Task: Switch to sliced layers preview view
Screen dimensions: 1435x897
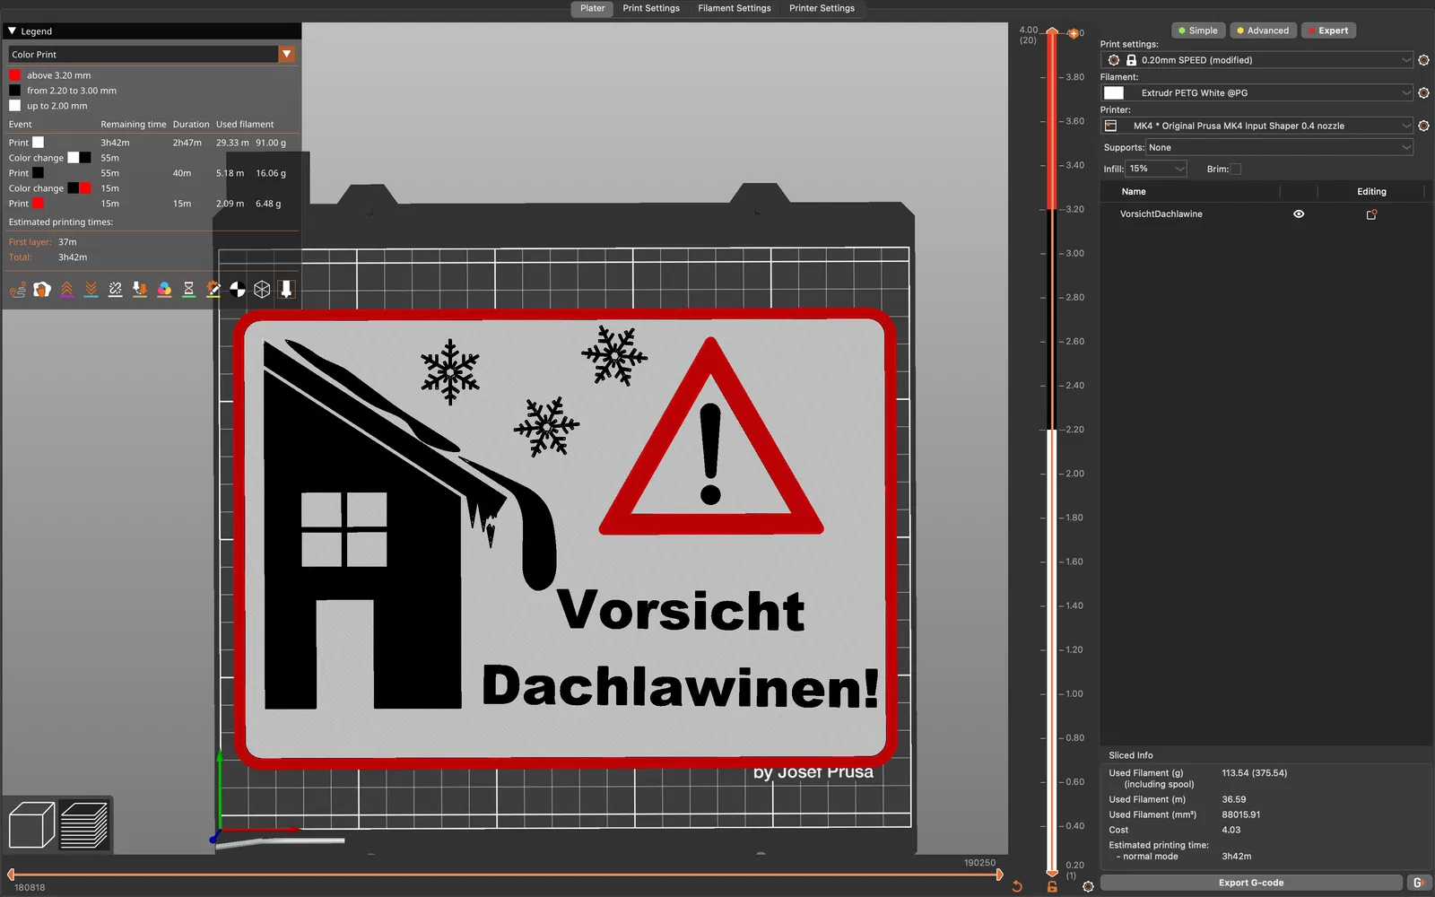Action: pos(84,824)
